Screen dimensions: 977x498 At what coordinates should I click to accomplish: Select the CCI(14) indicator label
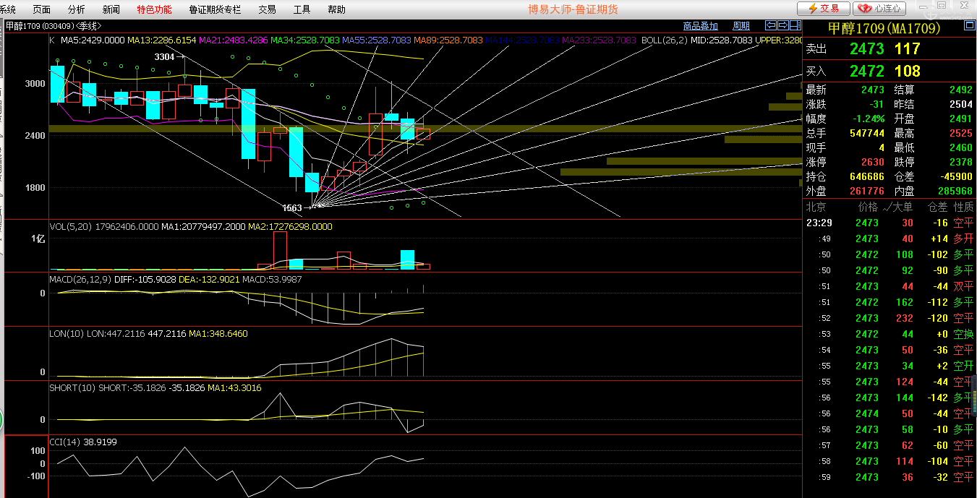65,442
